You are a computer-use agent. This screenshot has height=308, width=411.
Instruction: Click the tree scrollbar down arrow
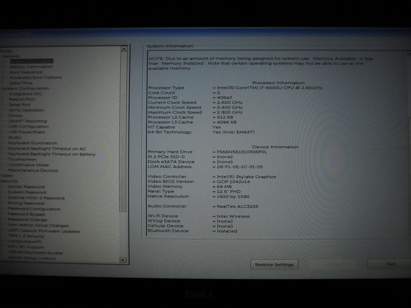(x=123, y=260)
